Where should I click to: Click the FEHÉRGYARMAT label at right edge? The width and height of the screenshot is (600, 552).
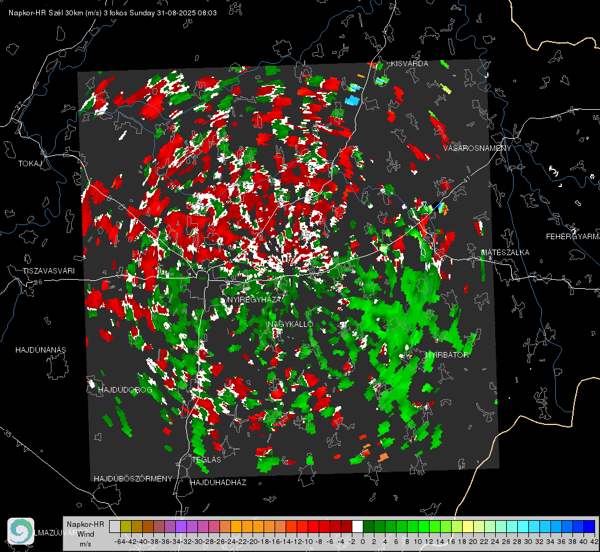point(572,237)
